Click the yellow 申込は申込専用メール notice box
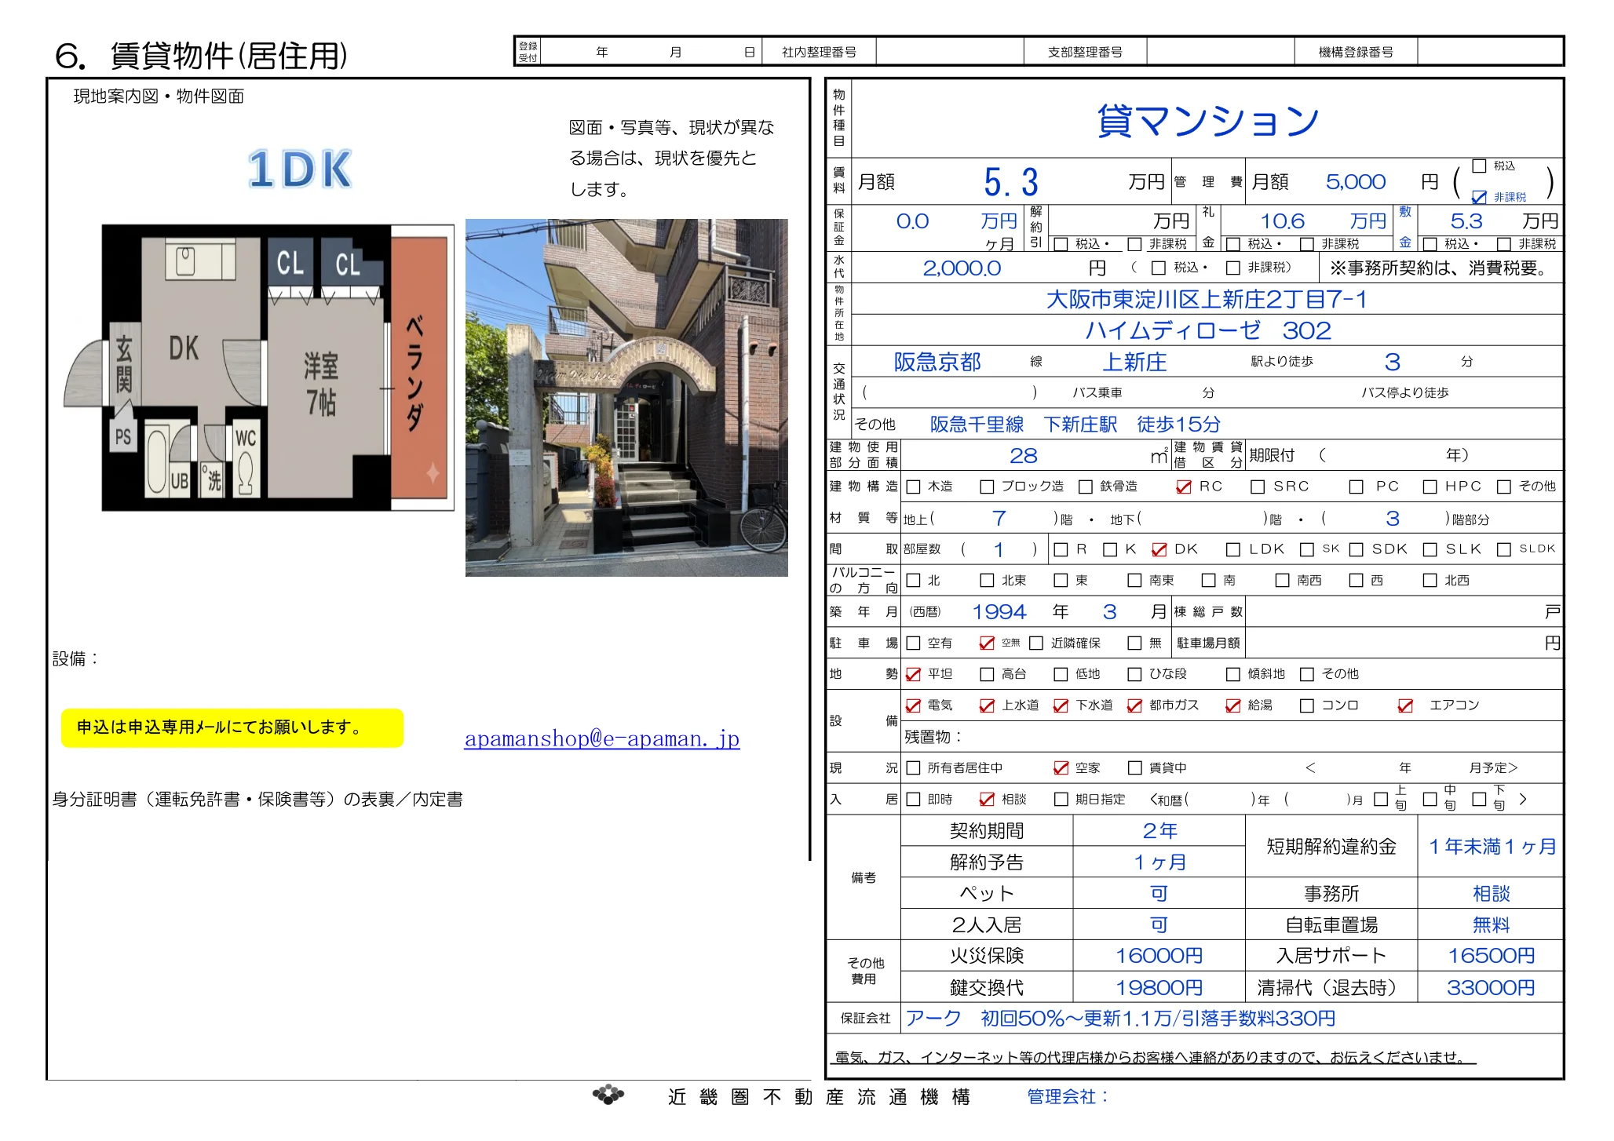This screenshot has height=1141, width=1614. click(x=232, y=727)
